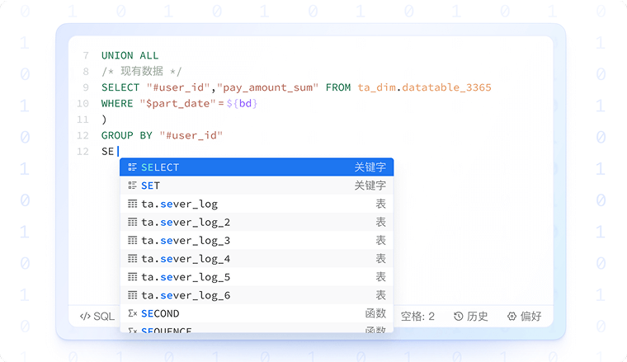
Task: Click the preferences gear icon
Action: pos(511,317)
